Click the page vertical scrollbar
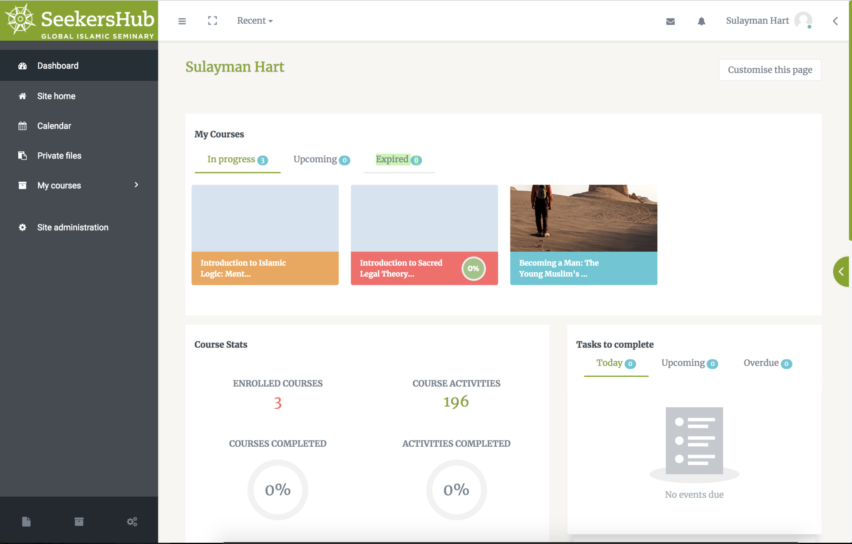 (x=850, y=121)
